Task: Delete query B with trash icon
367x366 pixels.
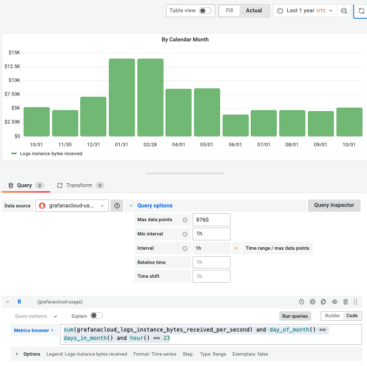Action: [345, 302]
